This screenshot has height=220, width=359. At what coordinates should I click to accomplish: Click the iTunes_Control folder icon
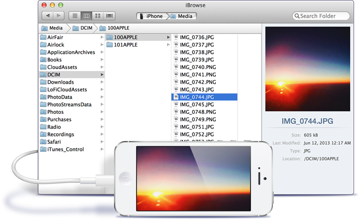pos(43,149)
